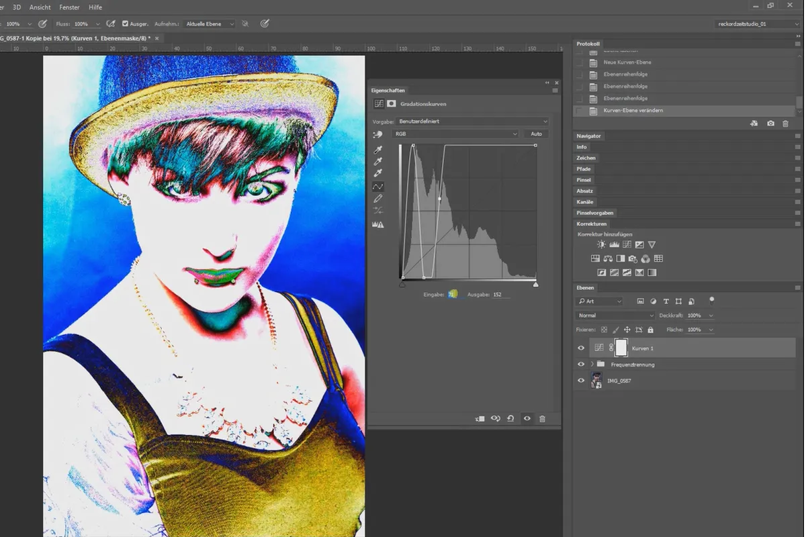Add a Vibrance adjustment
806x537 pixels.
pyautogui.click(x=652, y=245)
